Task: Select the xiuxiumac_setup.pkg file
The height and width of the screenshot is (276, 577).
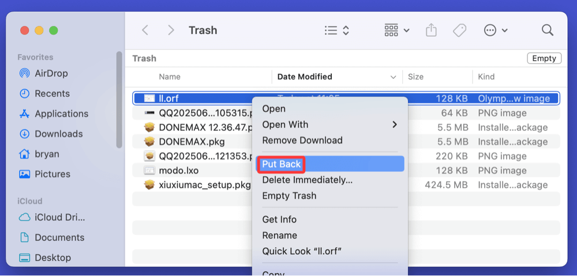Action: (x=346, y=185)
